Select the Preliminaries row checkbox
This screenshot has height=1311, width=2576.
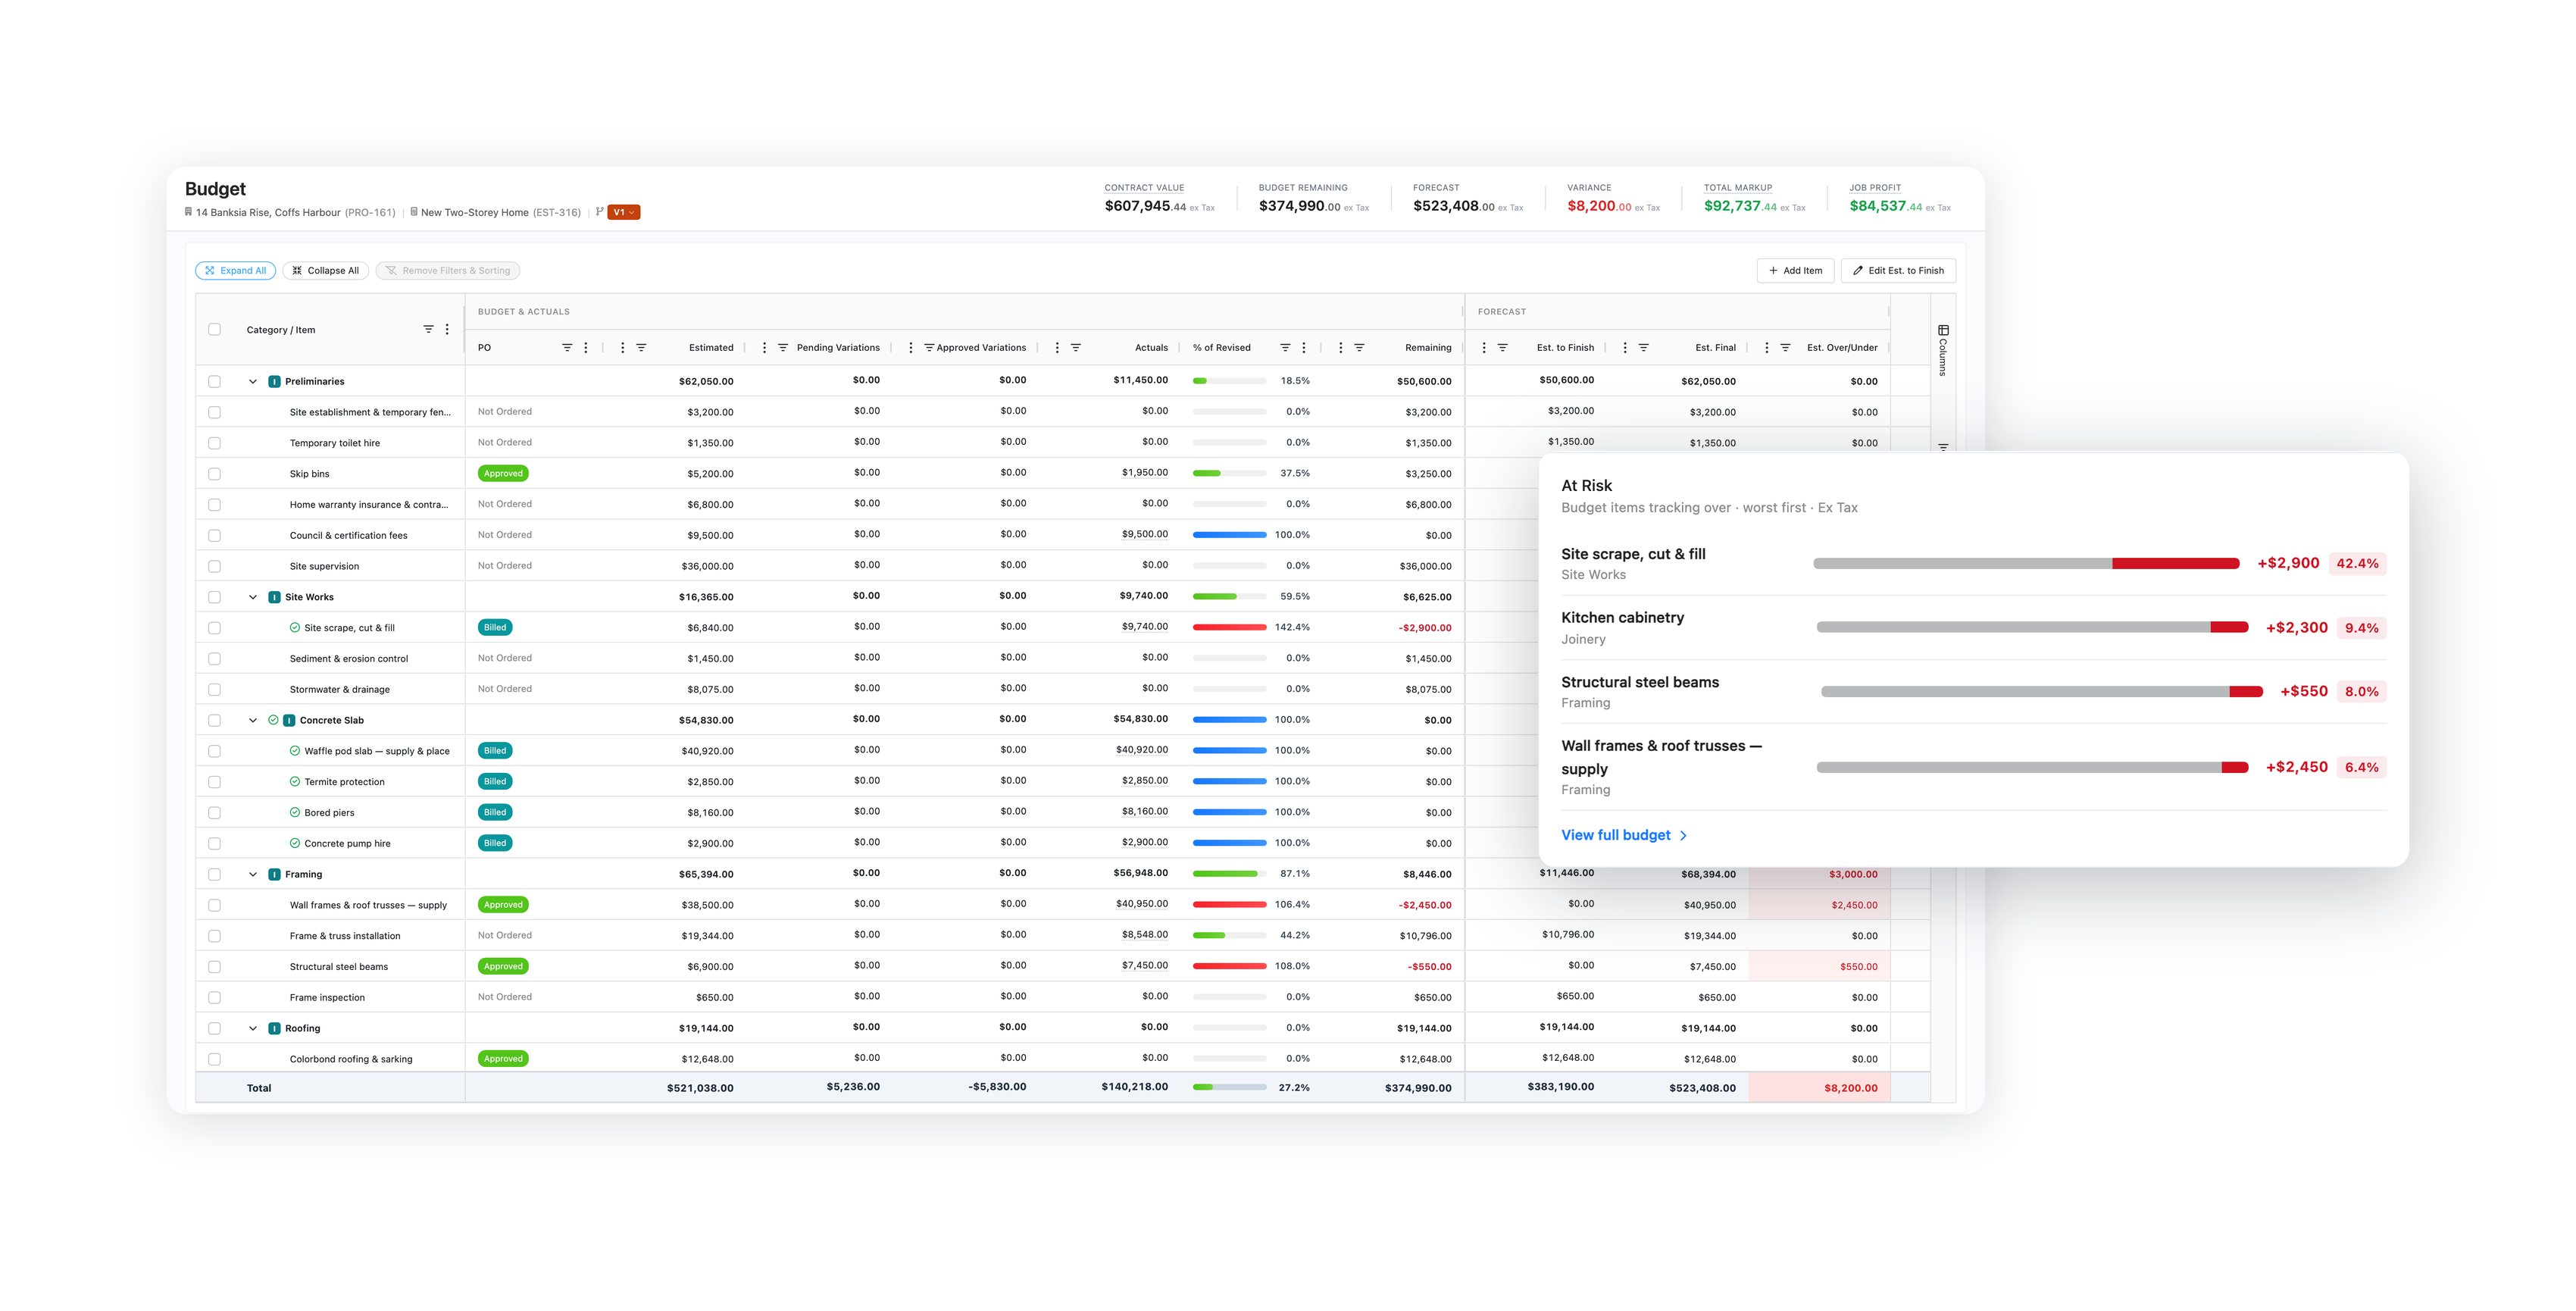click(214, 381)
